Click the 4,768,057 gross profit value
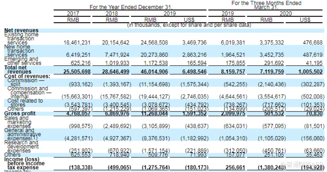 78,114
